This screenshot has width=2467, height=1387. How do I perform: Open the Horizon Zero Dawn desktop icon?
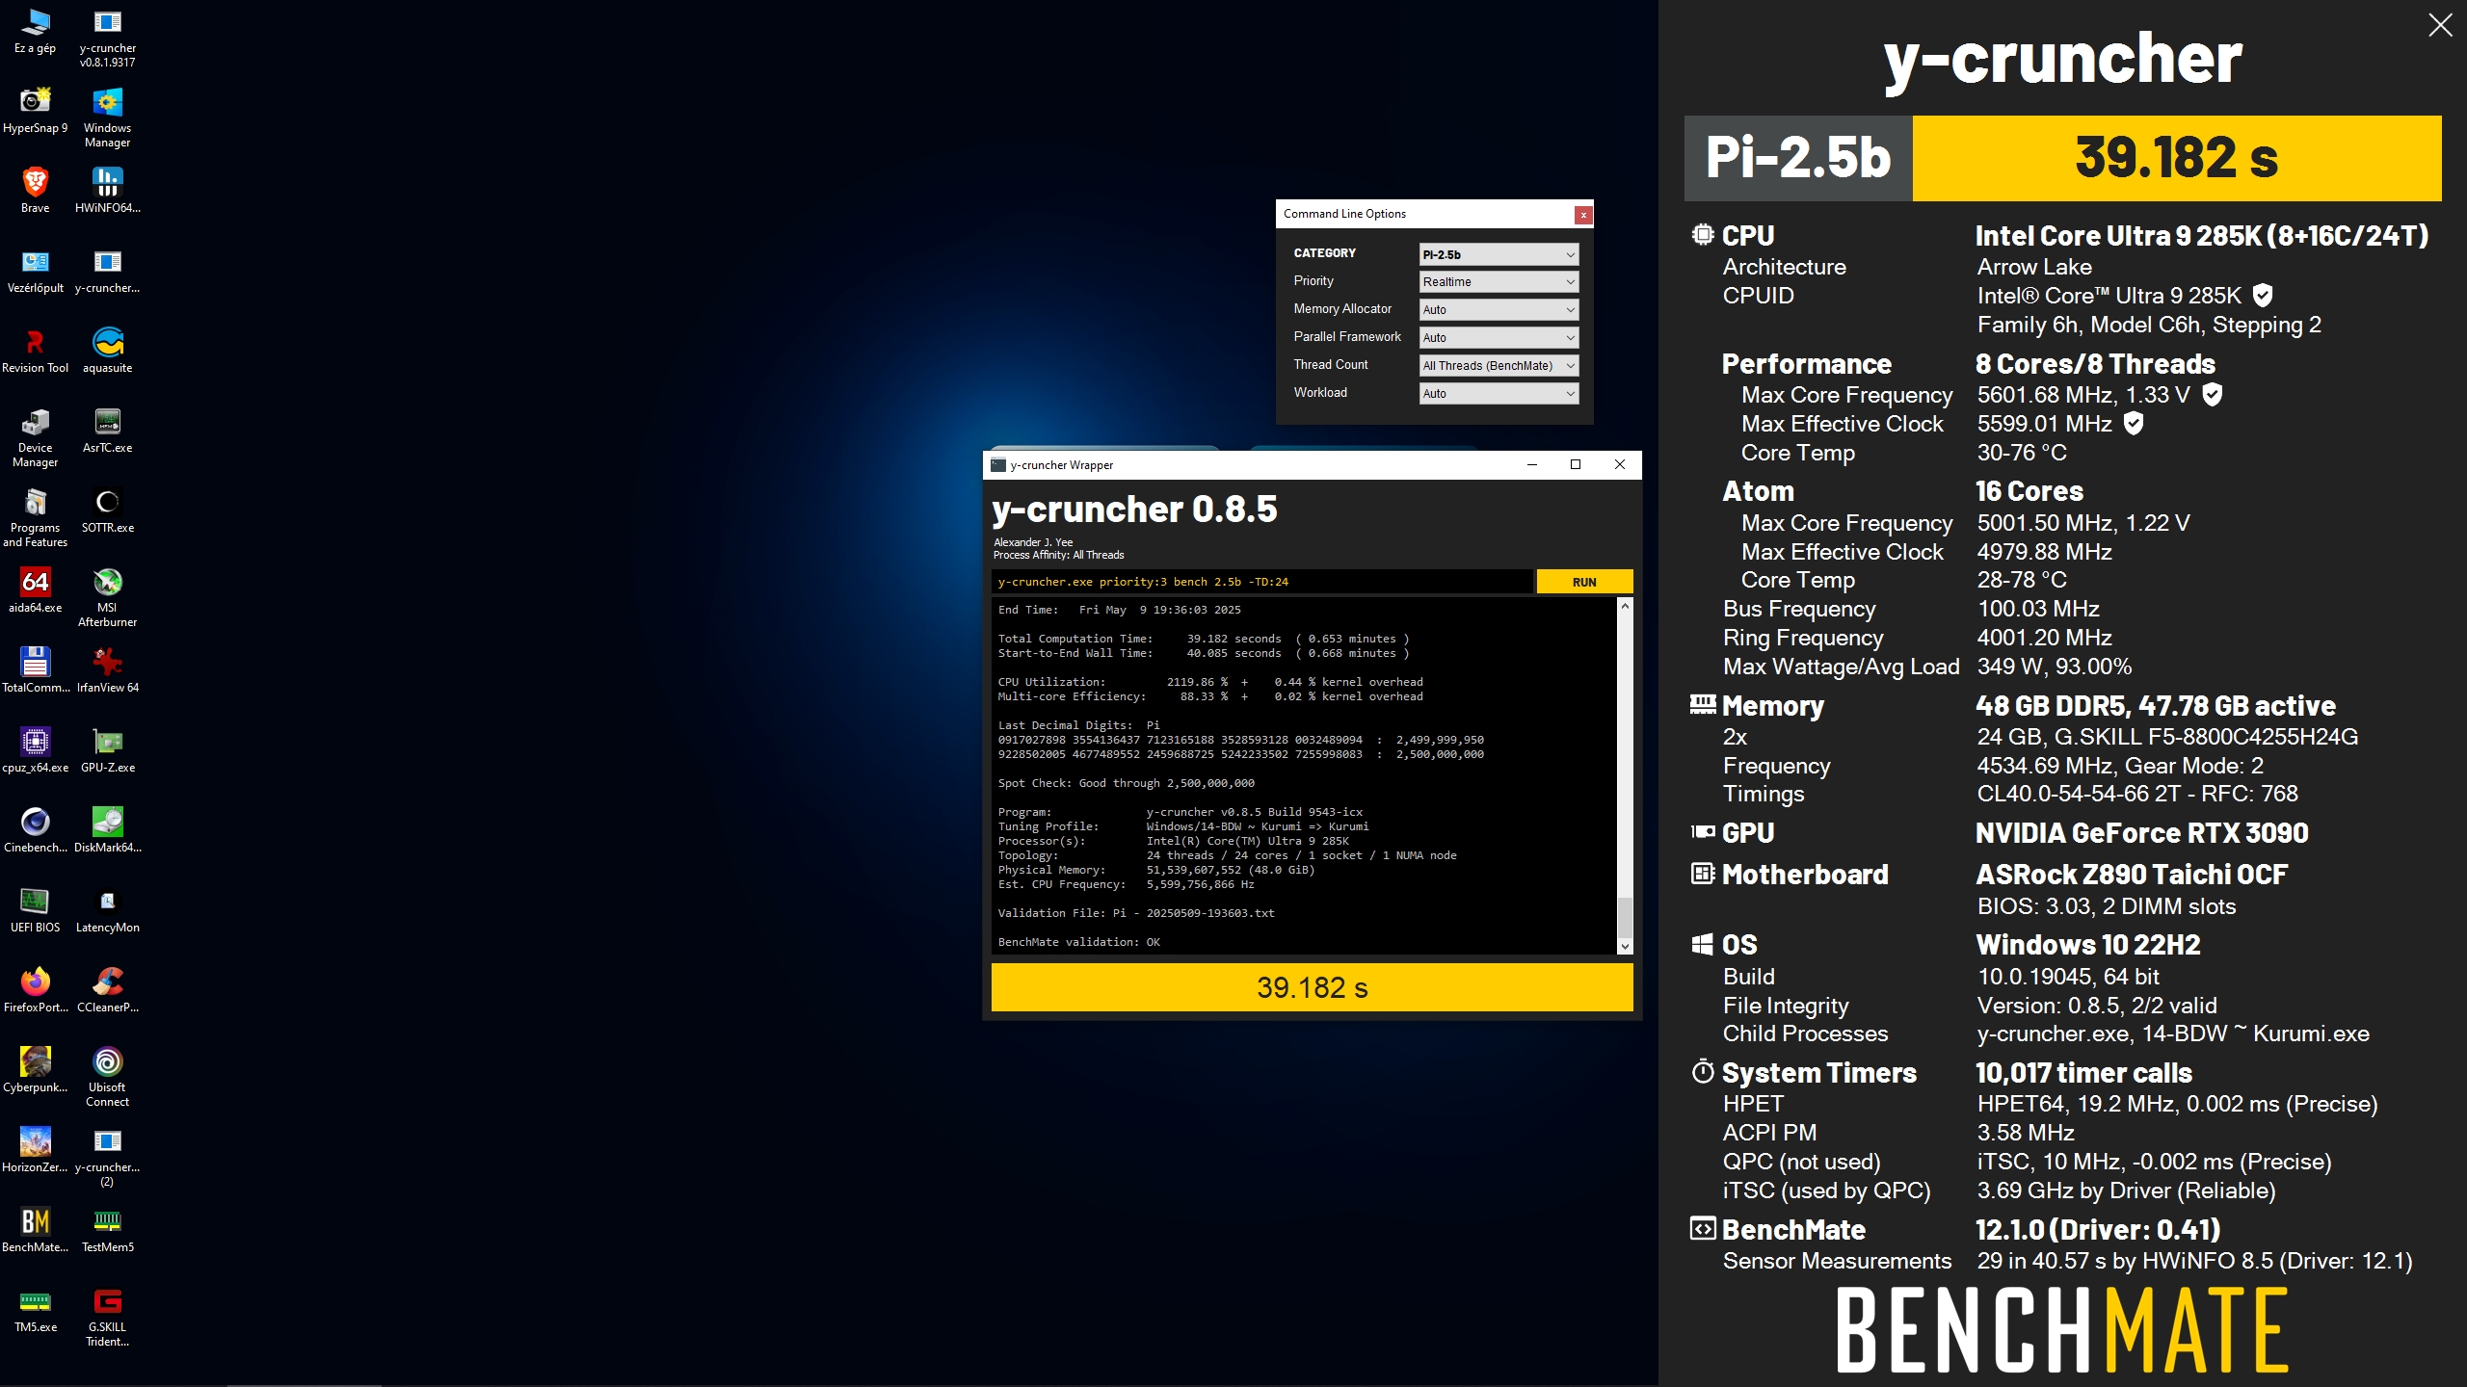[36, 1150]
